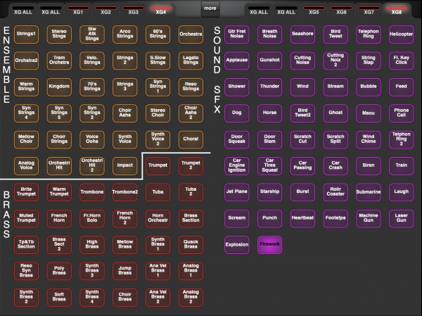Choose the Bubble sound effect

369,87
